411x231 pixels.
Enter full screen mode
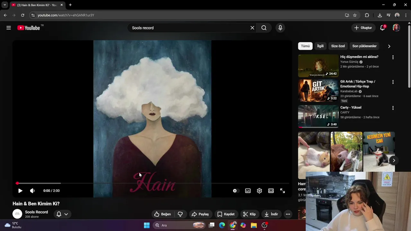pos(283,191)
